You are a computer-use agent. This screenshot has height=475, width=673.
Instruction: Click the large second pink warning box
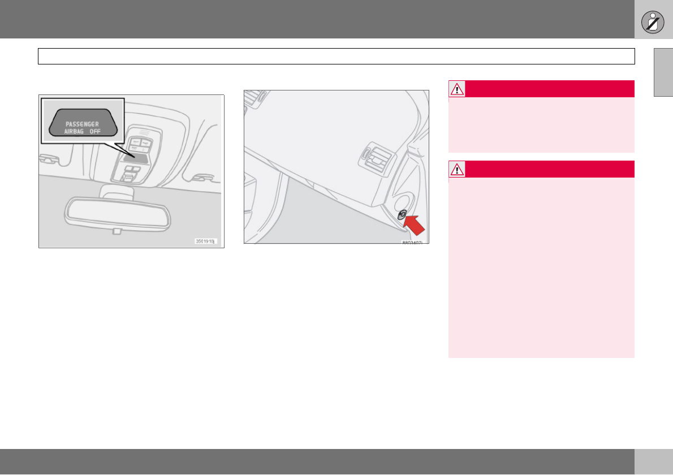point(541,267)
